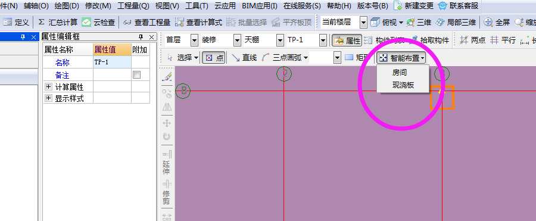Open the 天棚 component type dropdown

tap(280, 41)
